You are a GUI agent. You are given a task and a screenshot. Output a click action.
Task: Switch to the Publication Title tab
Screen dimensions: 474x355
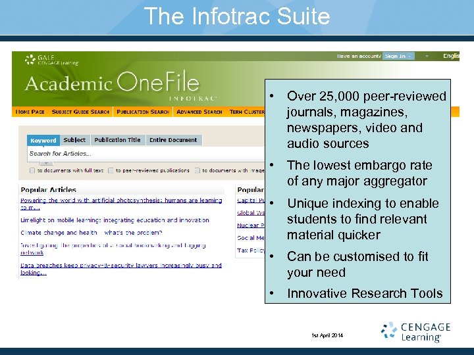117,140
